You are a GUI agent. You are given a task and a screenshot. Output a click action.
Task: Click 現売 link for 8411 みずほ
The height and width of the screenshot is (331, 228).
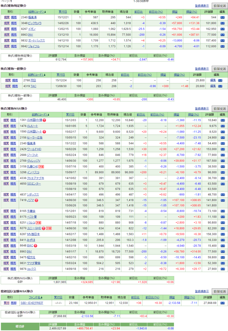13,240
